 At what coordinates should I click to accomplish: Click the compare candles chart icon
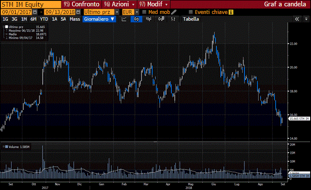[161, 19]
